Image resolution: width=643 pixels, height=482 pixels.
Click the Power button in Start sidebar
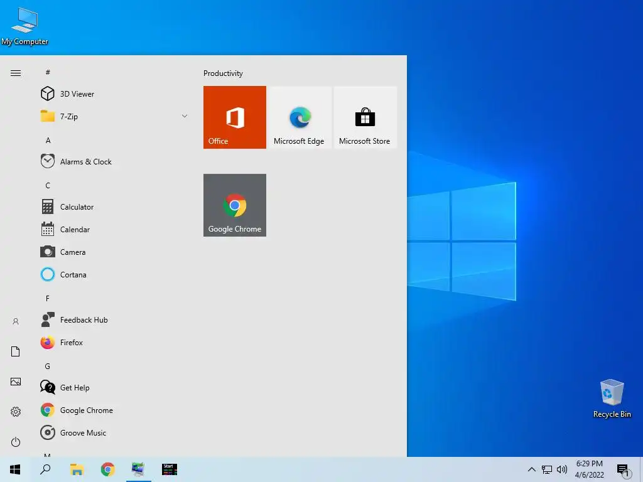[16, 442]
